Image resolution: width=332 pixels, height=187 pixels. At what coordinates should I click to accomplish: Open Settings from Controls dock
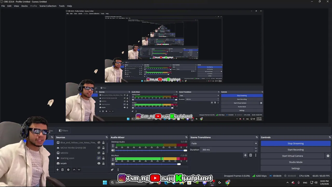pyautogui.click(x=296, y=168)
